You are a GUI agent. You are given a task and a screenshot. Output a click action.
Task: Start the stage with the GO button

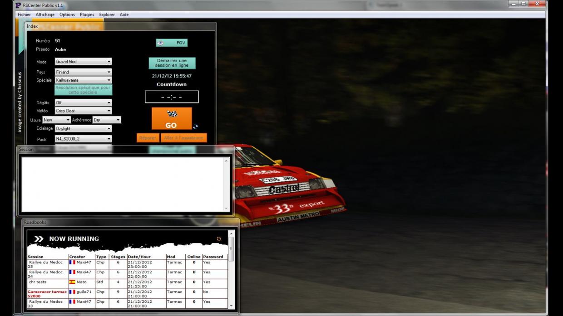click(x=172, y=119)
